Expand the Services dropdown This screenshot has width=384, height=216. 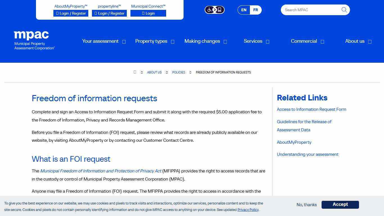(267, 41)
